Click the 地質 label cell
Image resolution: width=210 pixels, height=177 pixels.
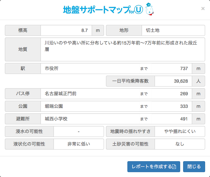tap(23, 49)
